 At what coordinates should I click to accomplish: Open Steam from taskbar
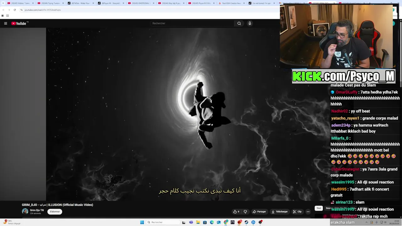[x=246, y=222]
